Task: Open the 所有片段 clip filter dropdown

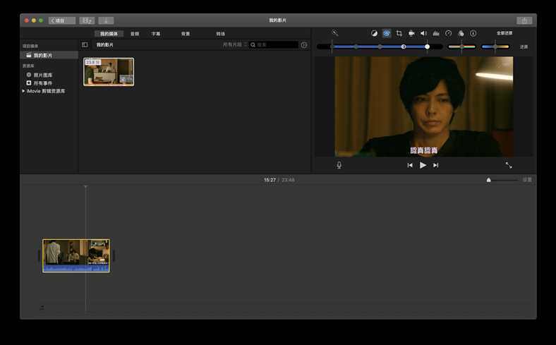Action: click(234, 44)
